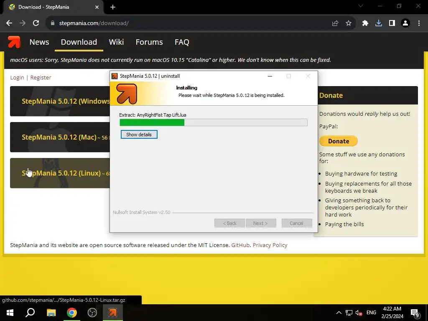Click the Register link
428x321 pixels.
(x=41, y=77)
